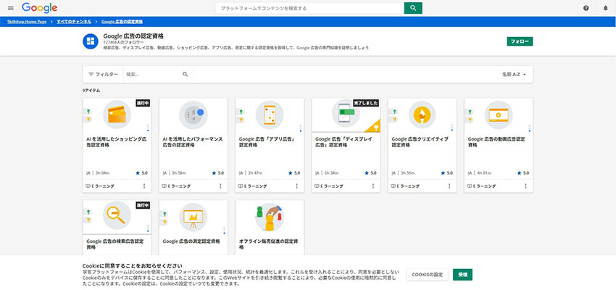Open AI を活用したショッピング広告認定資格 title
This screenshot has width=616, height=290.
click(117, 142)
